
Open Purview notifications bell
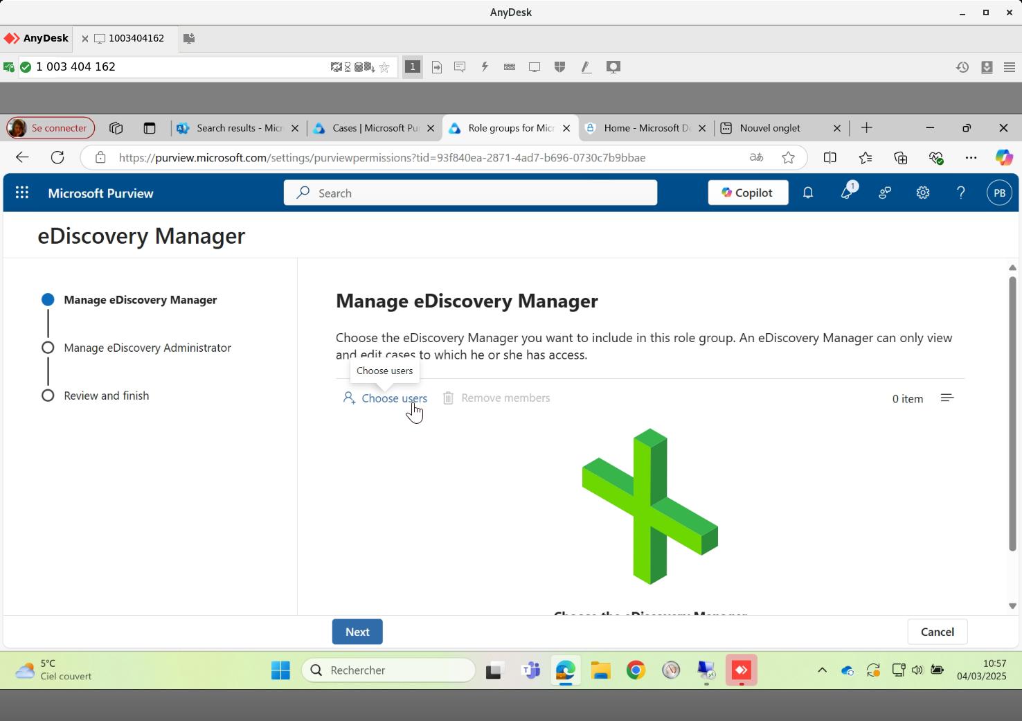(x=808, y=193)
